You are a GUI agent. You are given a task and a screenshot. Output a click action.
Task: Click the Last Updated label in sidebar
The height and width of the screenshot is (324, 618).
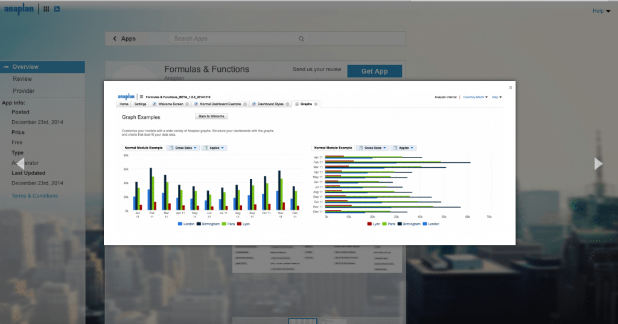(28, 173)
